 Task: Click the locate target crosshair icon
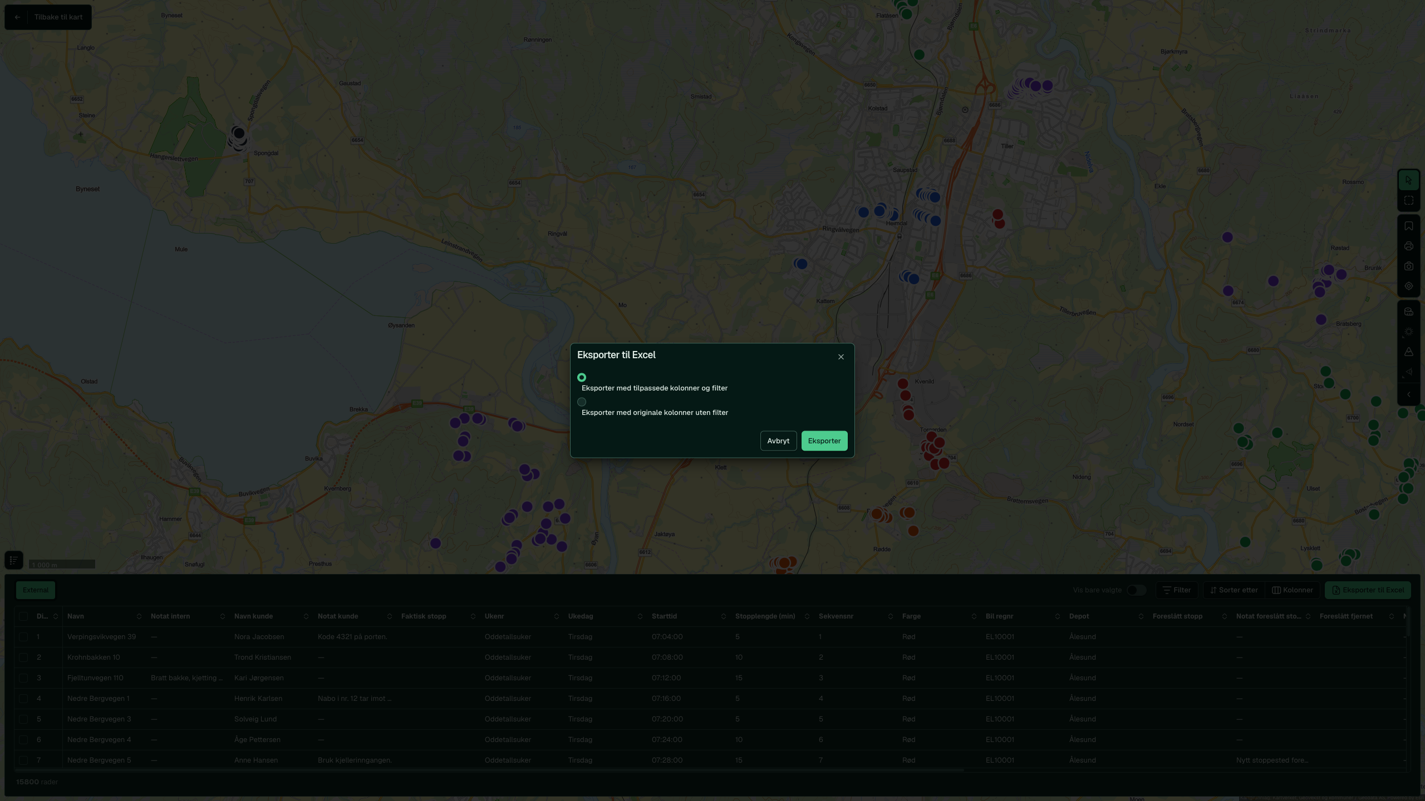tap(1408, 286)
